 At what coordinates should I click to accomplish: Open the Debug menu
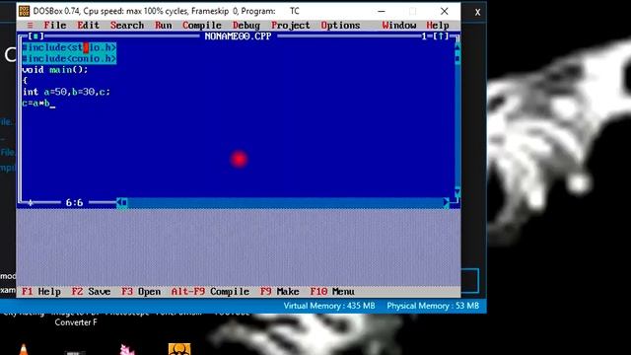tap(246, 26)
